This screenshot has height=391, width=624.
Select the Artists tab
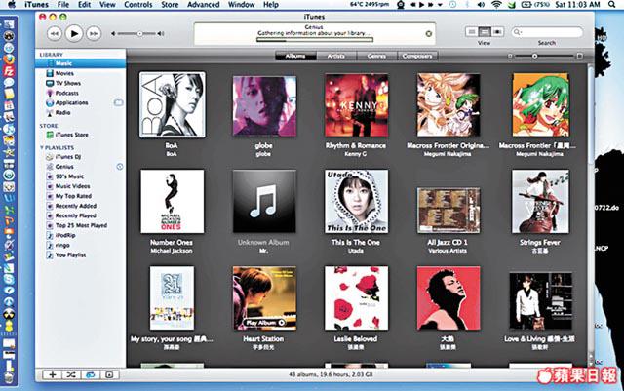(x=336, y=57)
